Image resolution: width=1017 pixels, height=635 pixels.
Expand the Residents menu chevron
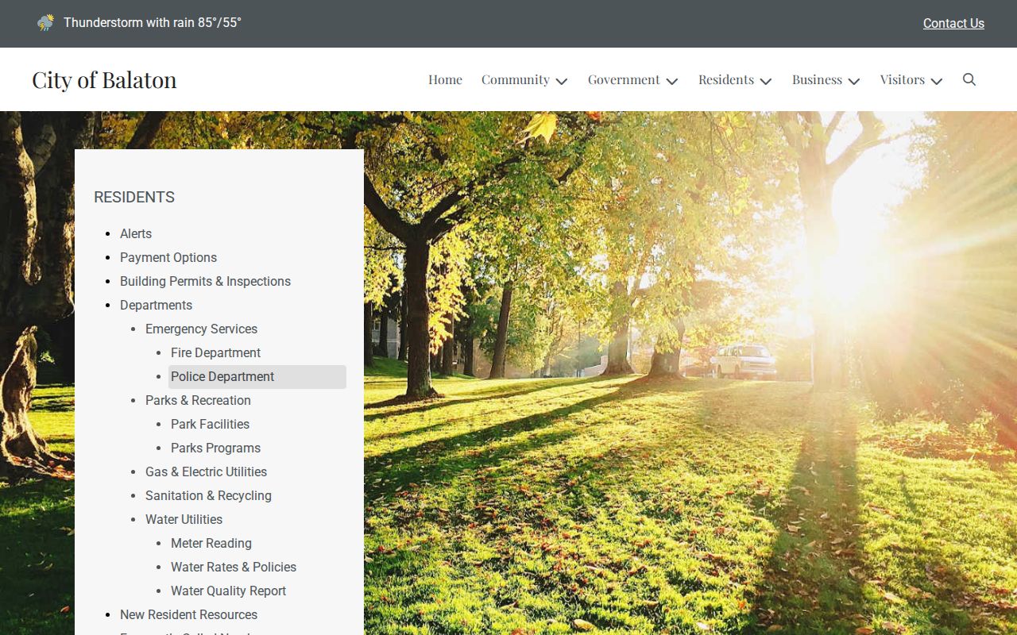tap(766, 81)
